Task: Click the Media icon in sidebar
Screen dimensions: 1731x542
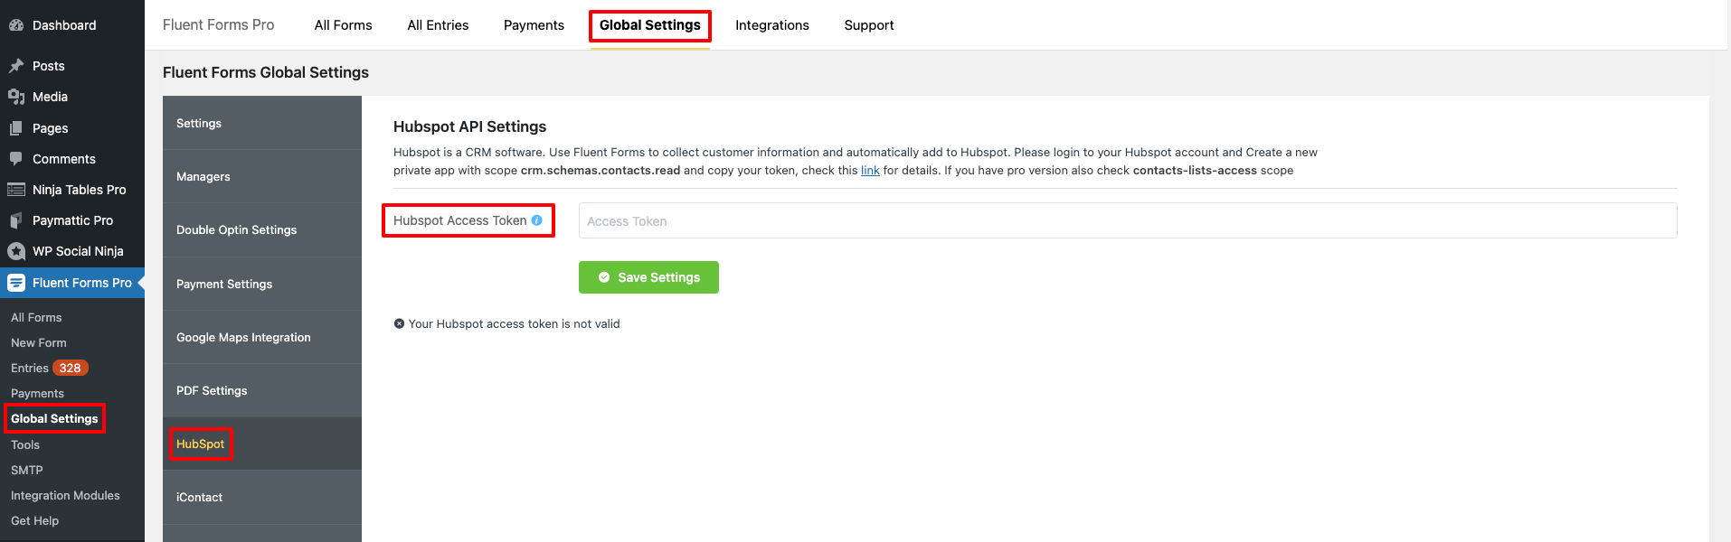Action: point(16,97)
